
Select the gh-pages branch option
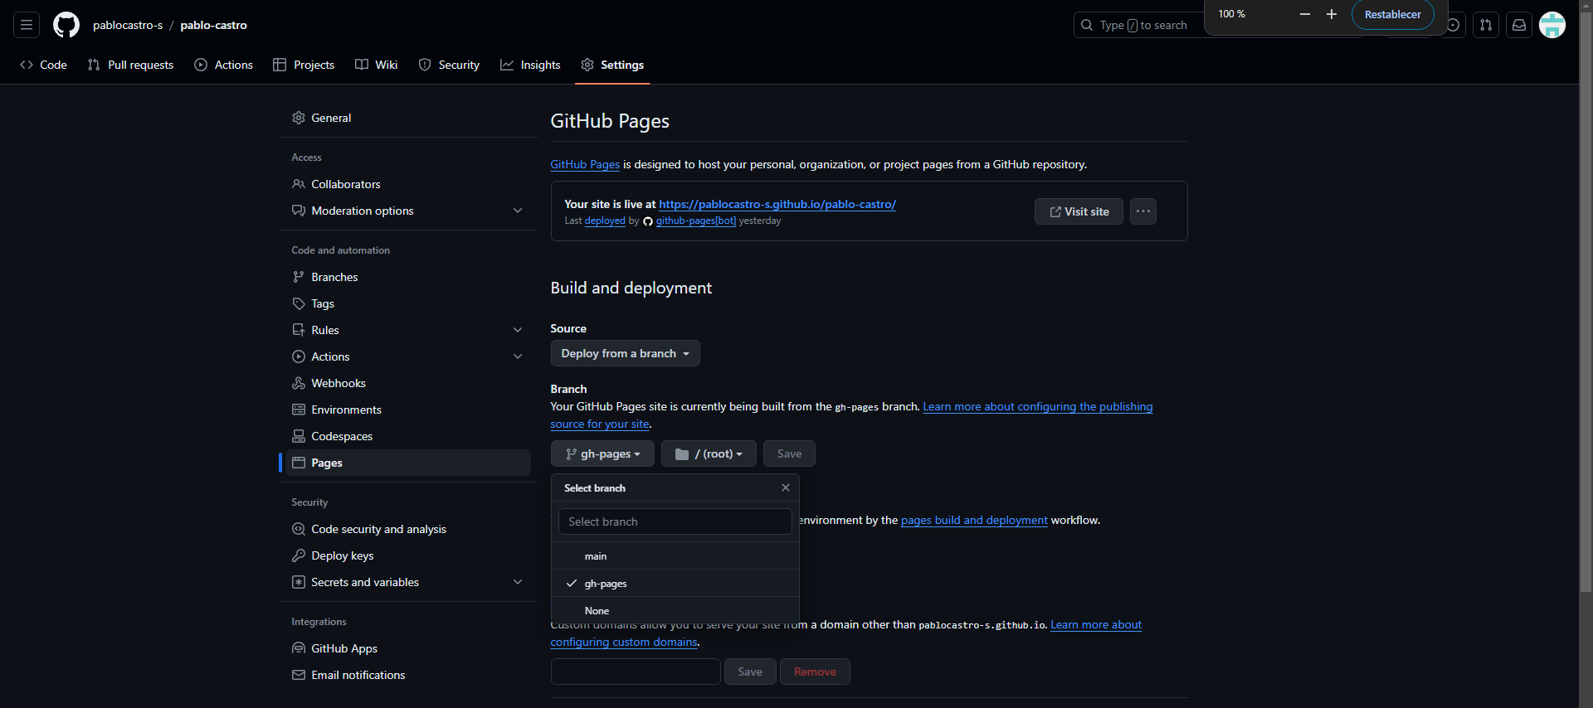(x=675, y=583)
